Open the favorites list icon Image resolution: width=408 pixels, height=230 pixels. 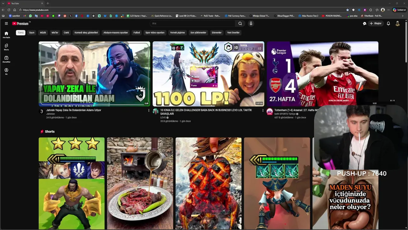[377, 10]
